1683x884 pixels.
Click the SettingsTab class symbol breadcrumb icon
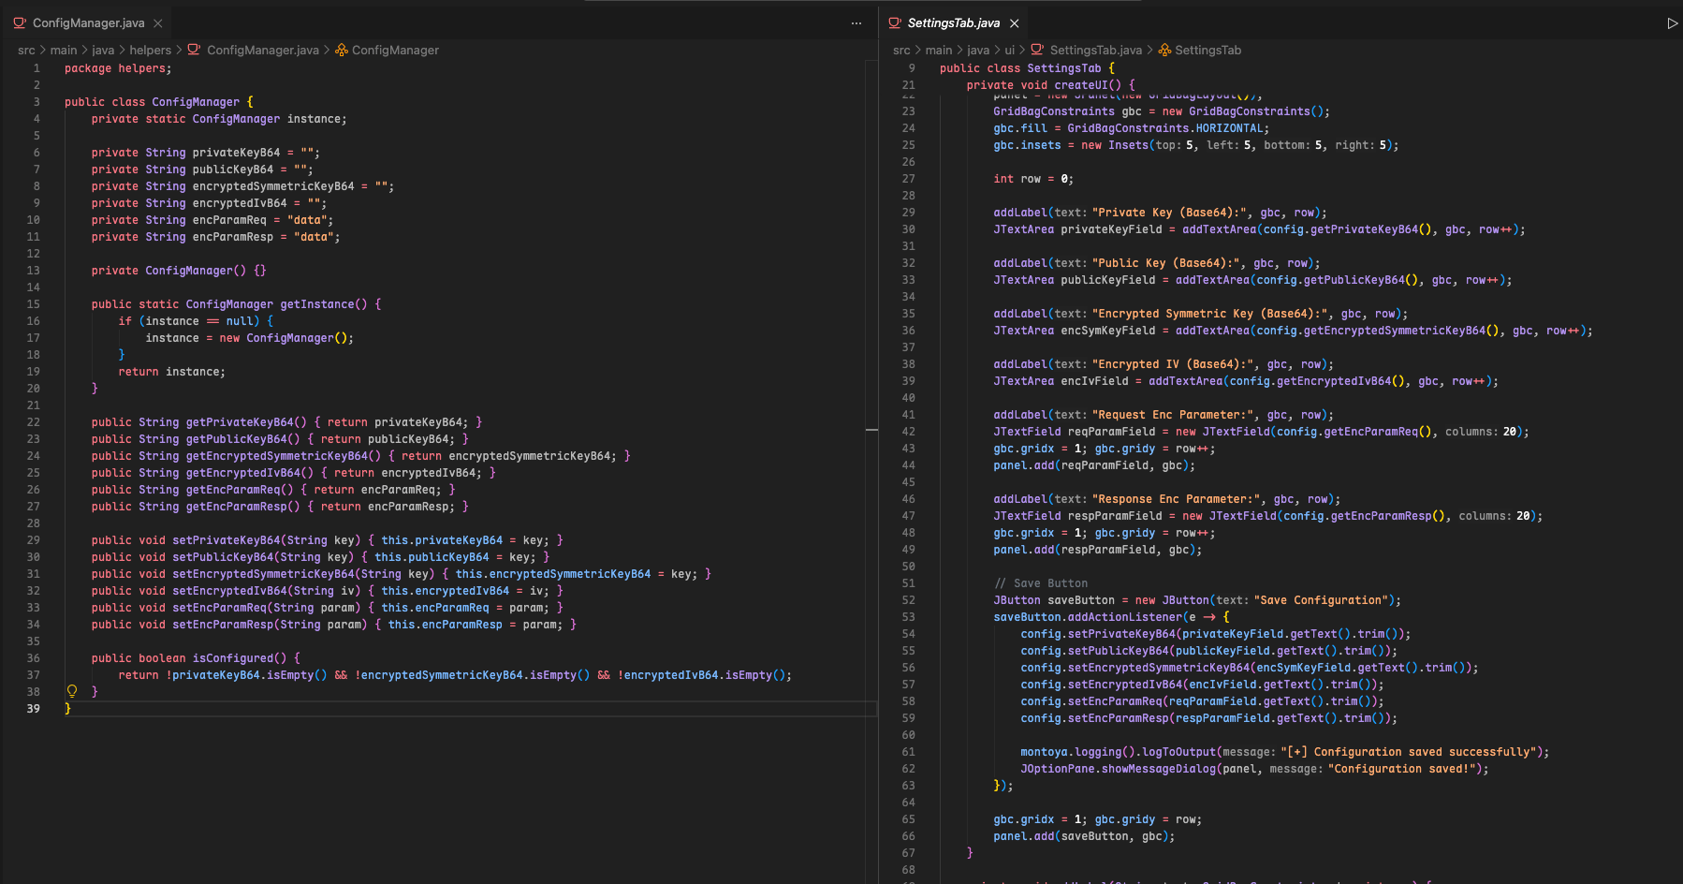tap(1164, 51)
